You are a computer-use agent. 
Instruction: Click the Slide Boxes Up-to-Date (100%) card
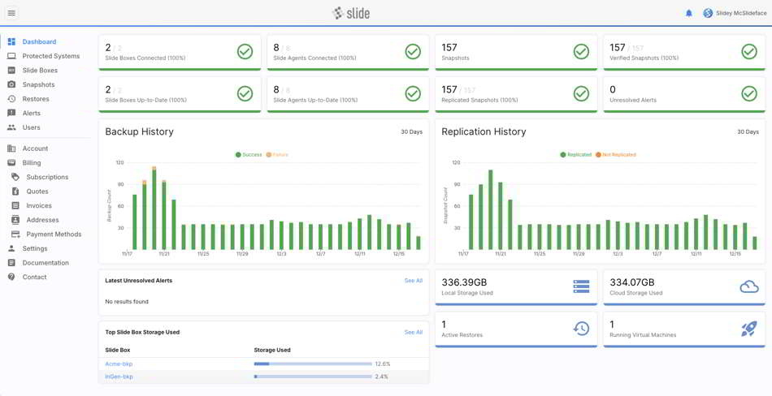click(180, 94)
